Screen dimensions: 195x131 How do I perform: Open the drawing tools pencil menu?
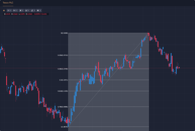[33, 10]
